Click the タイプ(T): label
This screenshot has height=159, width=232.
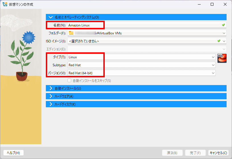point(59,57)
